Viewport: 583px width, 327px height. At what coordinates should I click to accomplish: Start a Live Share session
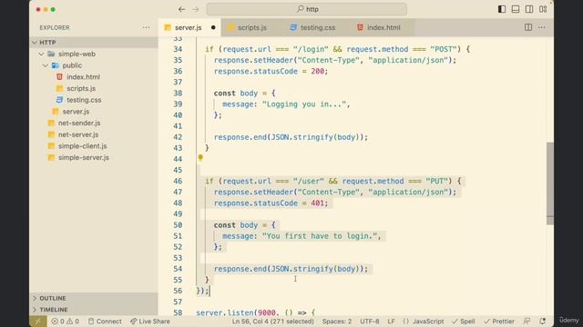149,322
